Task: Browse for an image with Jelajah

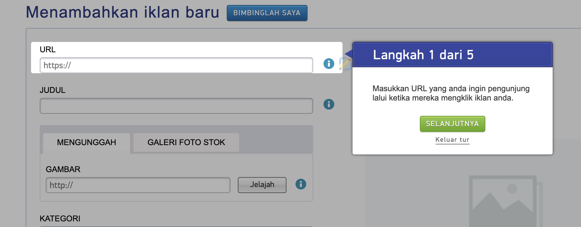Action: coord(262,185)
